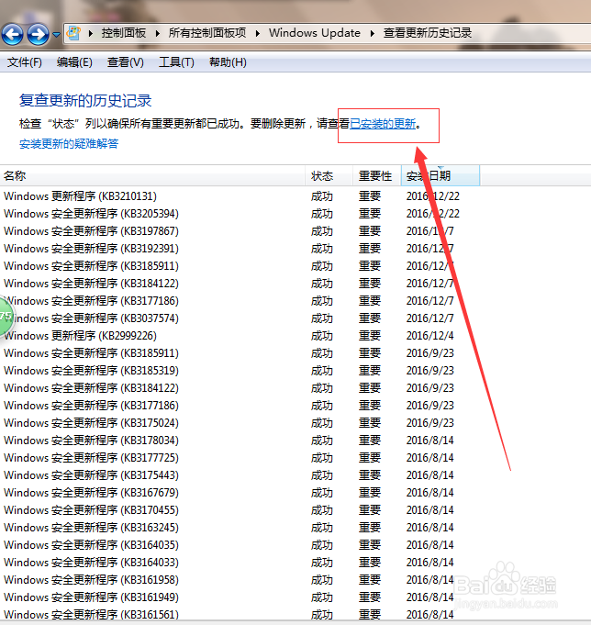
Task: Expand arrow after 所有控制面板项 breadcrumb
Action: [x=258, y=33]
